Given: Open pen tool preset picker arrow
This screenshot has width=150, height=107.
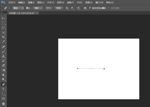Looking at the screenshot, I should click(9, 8).
